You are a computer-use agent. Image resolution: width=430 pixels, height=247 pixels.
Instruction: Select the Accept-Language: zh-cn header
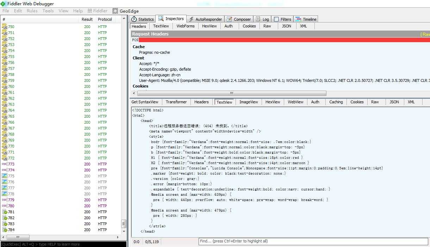[160, 75]
